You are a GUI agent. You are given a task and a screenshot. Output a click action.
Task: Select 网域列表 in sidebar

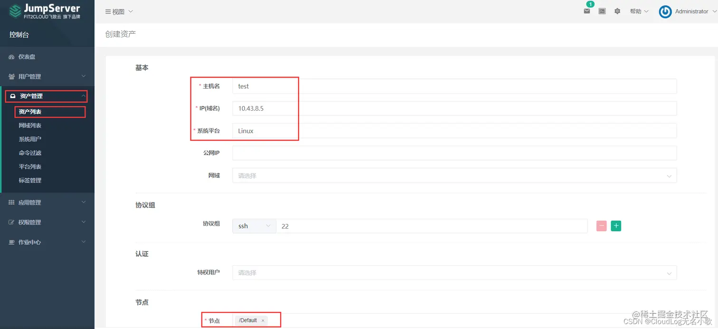30,126
